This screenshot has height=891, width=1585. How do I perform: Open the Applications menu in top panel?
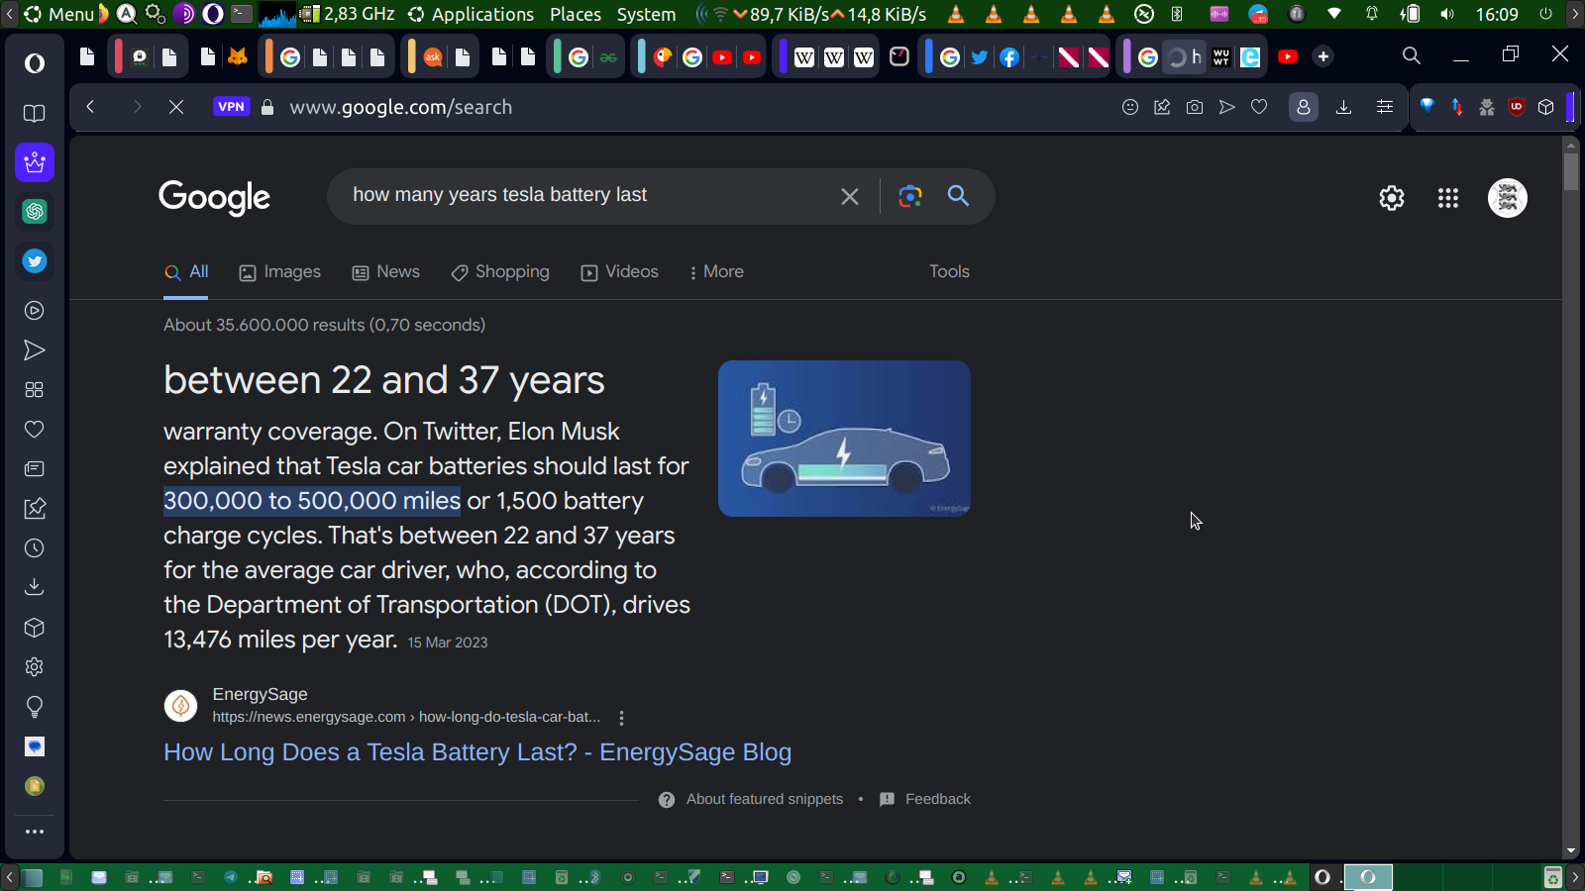(472, 14)
